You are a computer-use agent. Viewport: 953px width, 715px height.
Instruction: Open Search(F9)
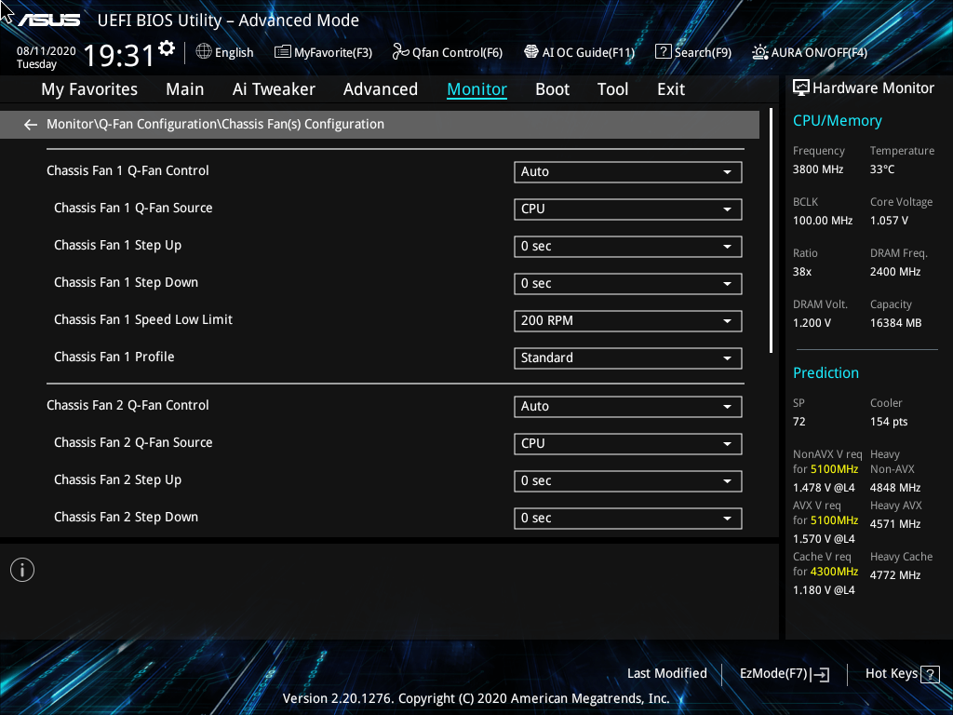(692, 52)
